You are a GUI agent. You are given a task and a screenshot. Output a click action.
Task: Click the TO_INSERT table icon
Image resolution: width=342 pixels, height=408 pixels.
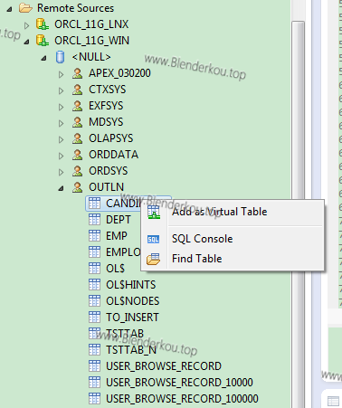(94, 318)
